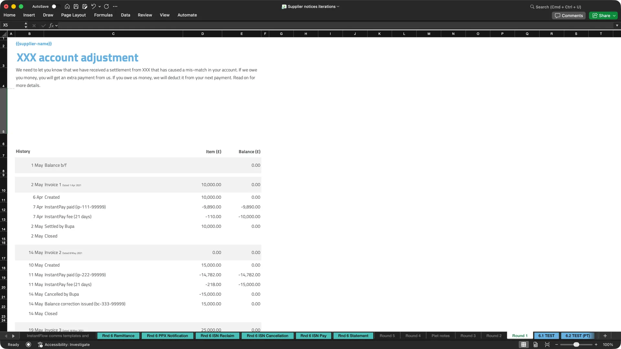Open the Share button dropdown
This screenshot has width=621, height=349.
[614, 16]
